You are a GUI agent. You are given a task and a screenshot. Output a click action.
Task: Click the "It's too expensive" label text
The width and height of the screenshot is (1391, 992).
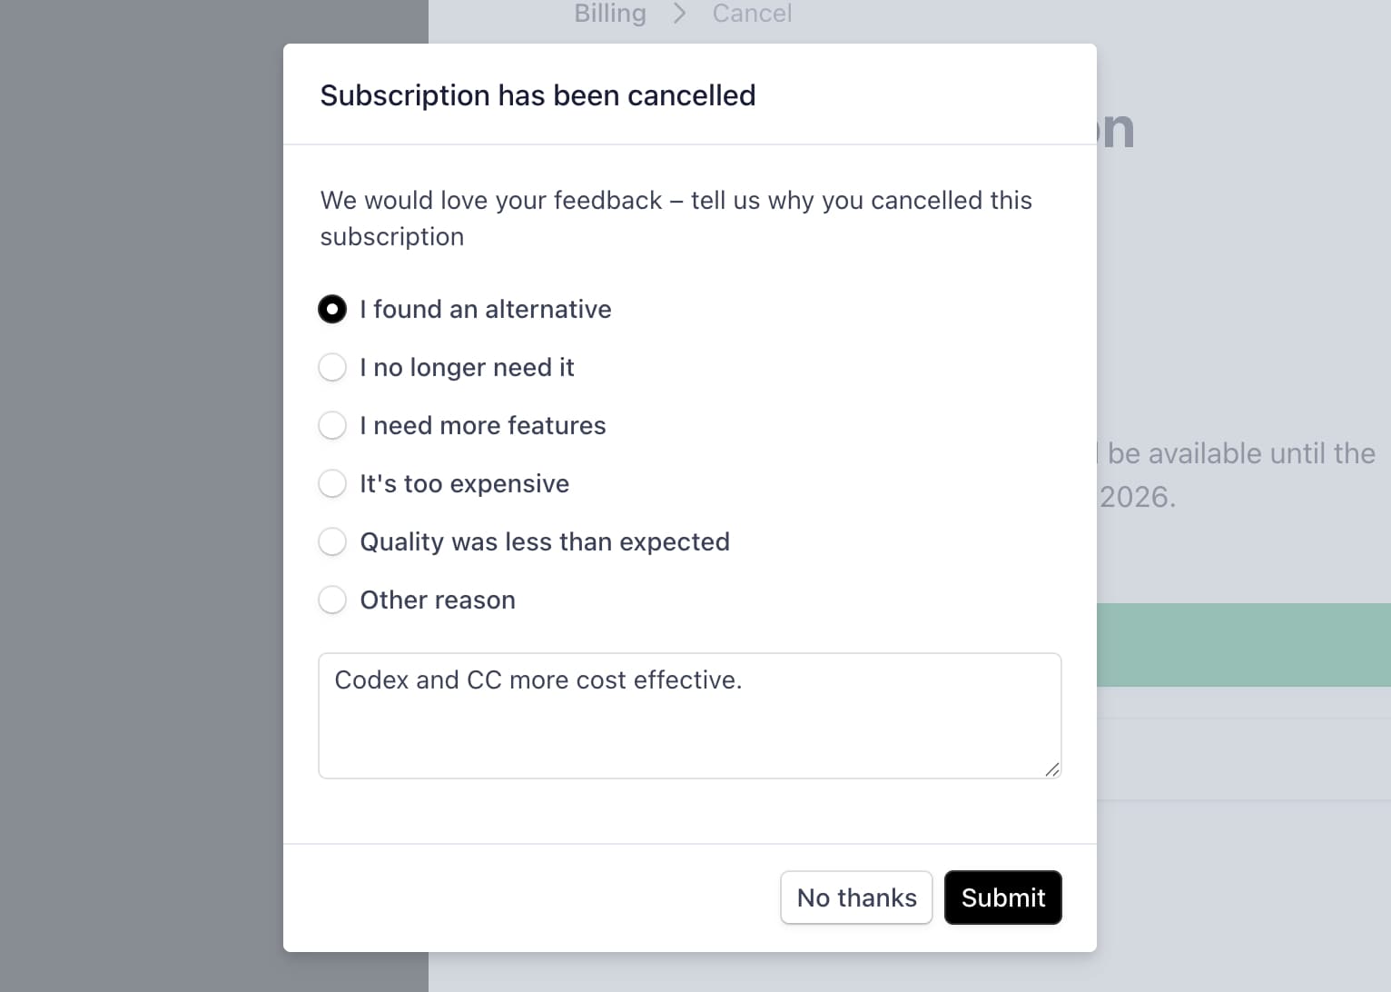pyautogui.click(x=464, y=483)
